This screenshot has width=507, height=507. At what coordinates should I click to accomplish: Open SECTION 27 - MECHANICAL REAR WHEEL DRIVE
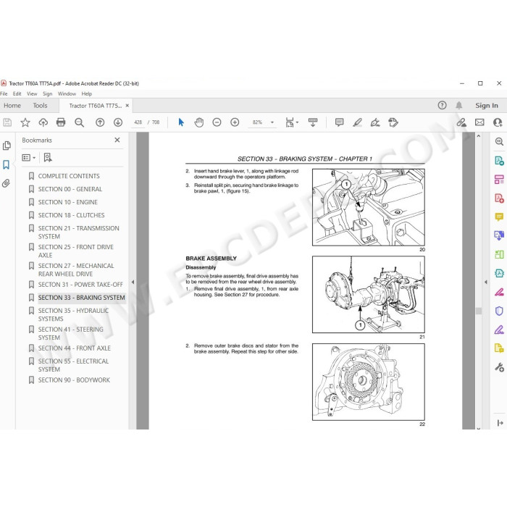click(76, 269)
